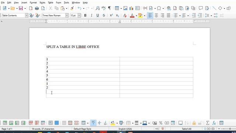Viewport: 236px width, 133px height.
Task: Set Align Left paragraph alignment
Action: (150, 16)
